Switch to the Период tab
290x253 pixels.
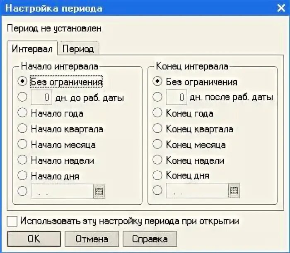point(78,49)
